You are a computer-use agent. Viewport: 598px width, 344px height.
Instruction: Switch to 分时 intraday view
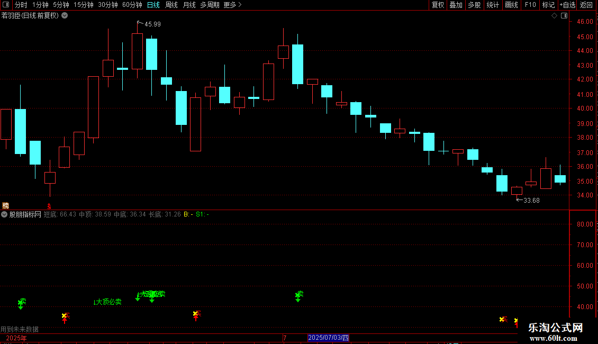[21, 5]
